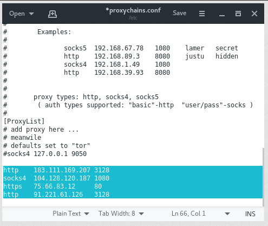Open Plain Text language selector
Screen dimensions: 268x226
point(71,214)
